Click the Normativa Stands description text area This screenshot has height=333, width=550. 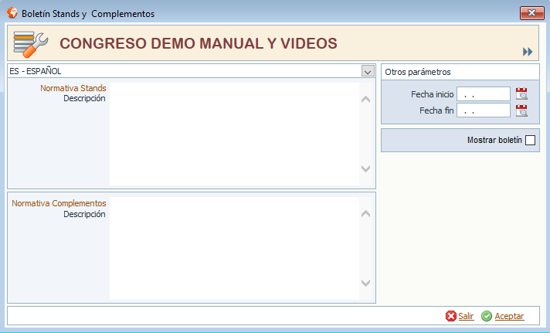coord(234,134)
